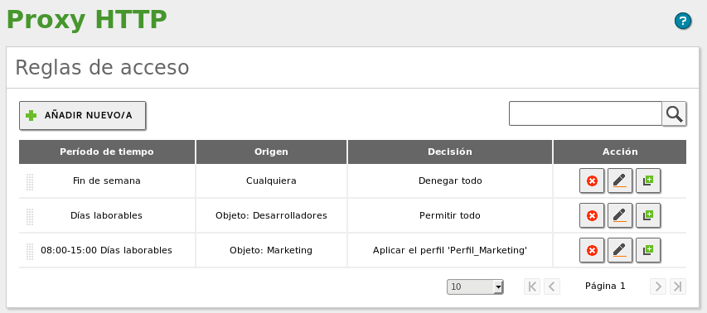
Task: Select '08:00-15:00 Días laborables' cell
Action: click(107, 250)
